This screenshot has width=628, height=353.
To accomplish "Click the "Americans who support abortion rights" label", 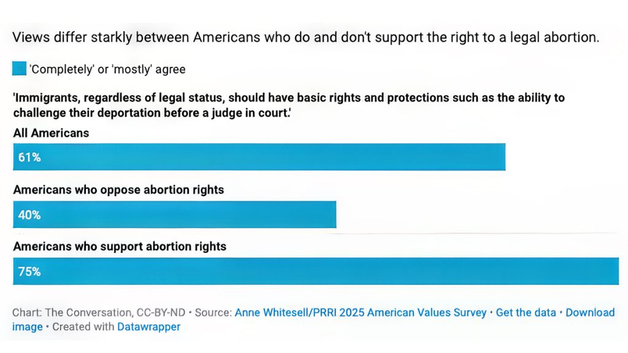I will [120, 247].
